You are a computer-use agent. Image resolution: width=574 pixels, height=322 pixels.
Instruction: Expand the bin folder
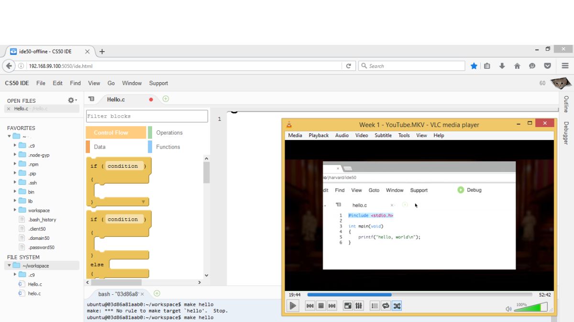(x=15, y=192)
